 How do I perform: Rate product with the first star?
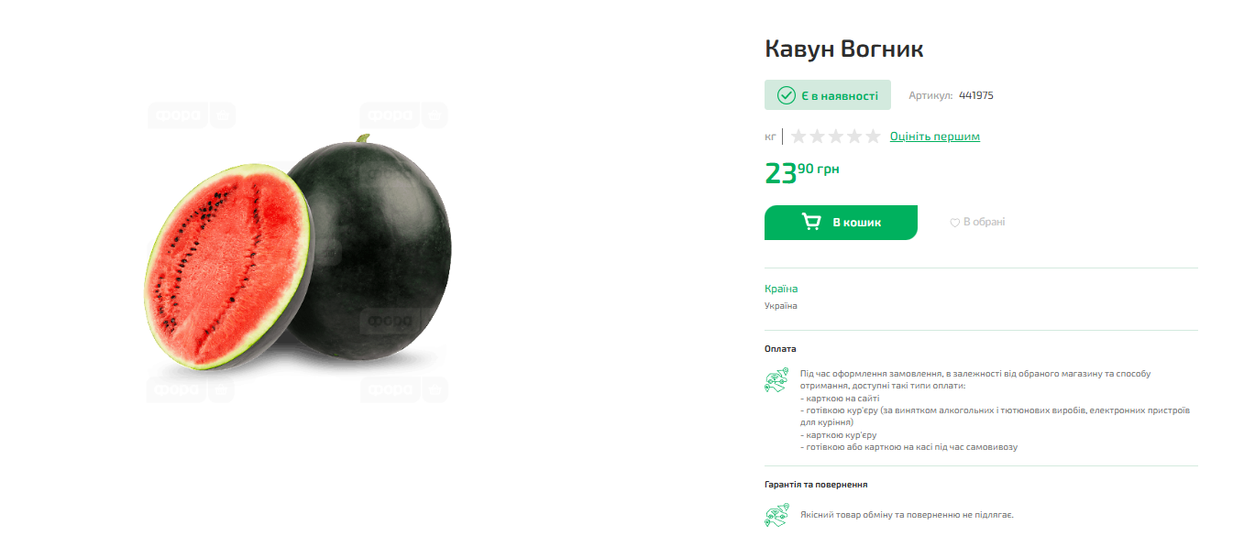pos(798,137)
